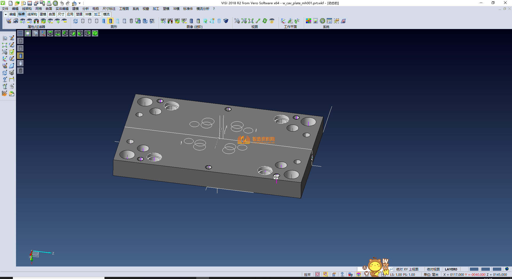Open the hamburger list menu above viewport
Screen dimensions: 512x279
pos(20,33)
